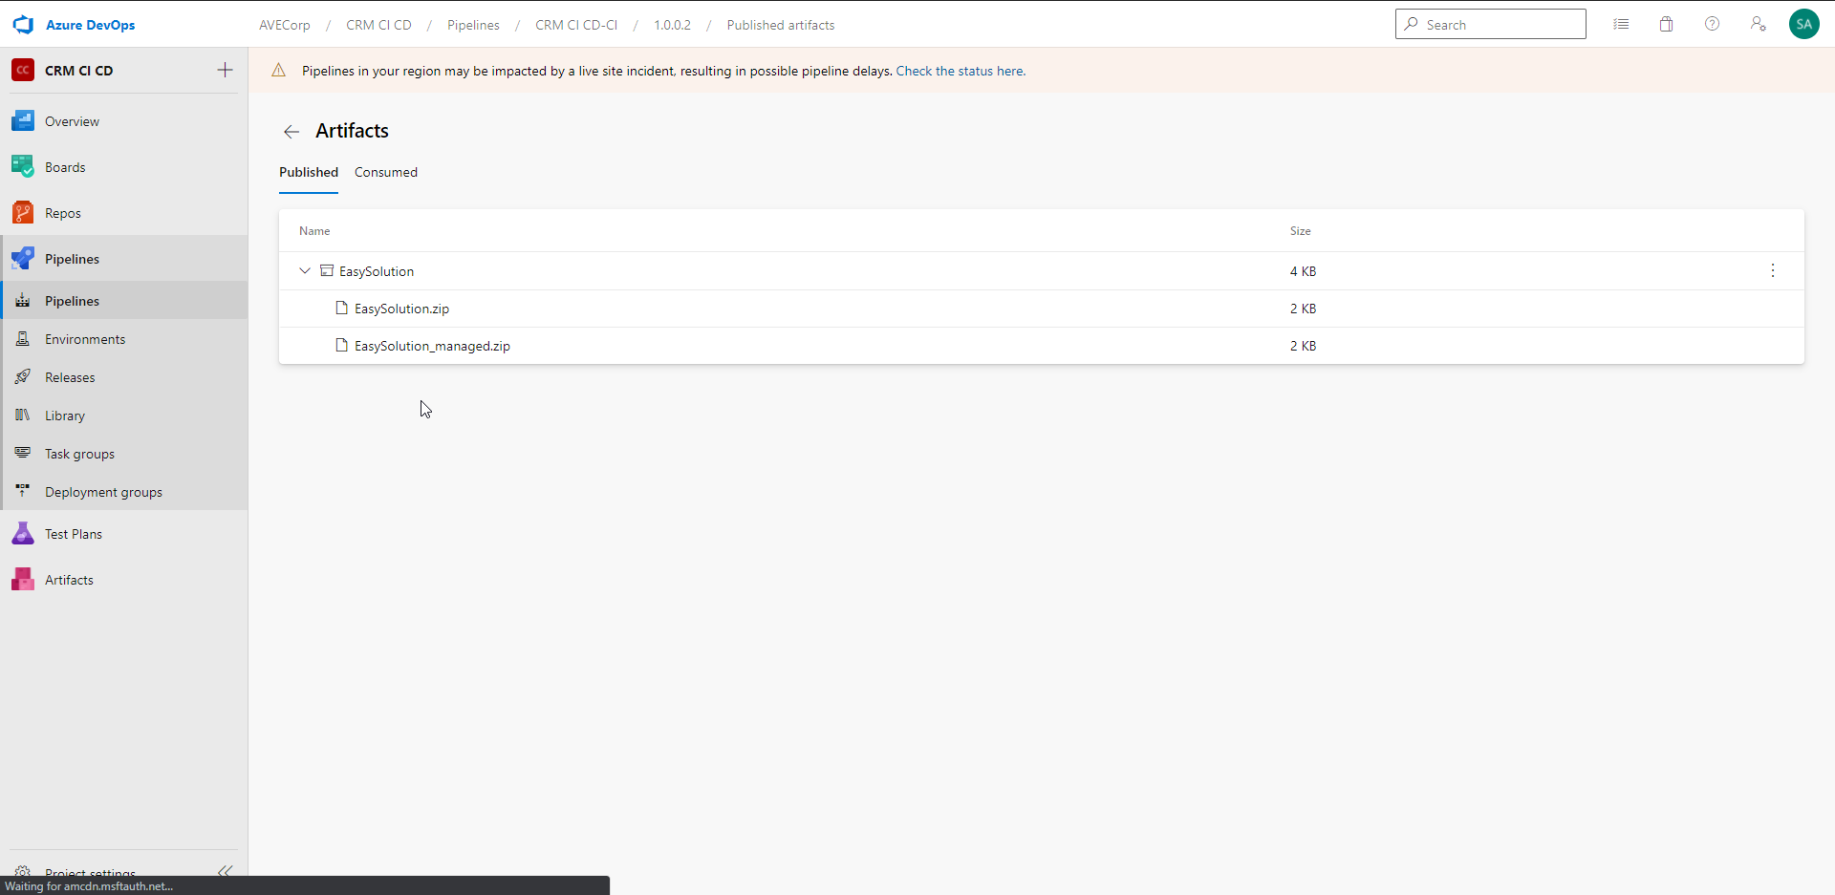The width and height of the screenshot is (1835, 895).
Task: Click the plus icon next to CRM CI CD
Action: (225, 70)
